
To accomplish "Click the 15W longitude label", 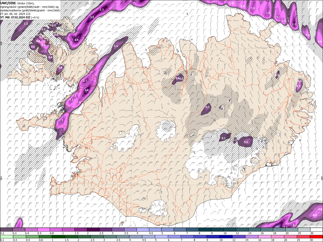I will tap(267, 1).
